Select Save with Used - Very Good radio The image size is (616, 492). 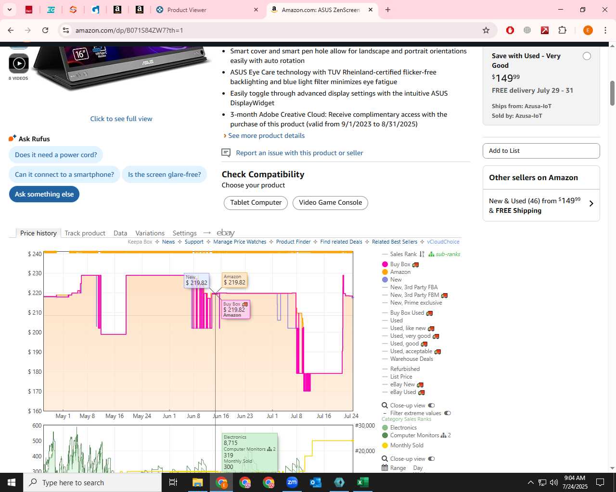point(587,56)
